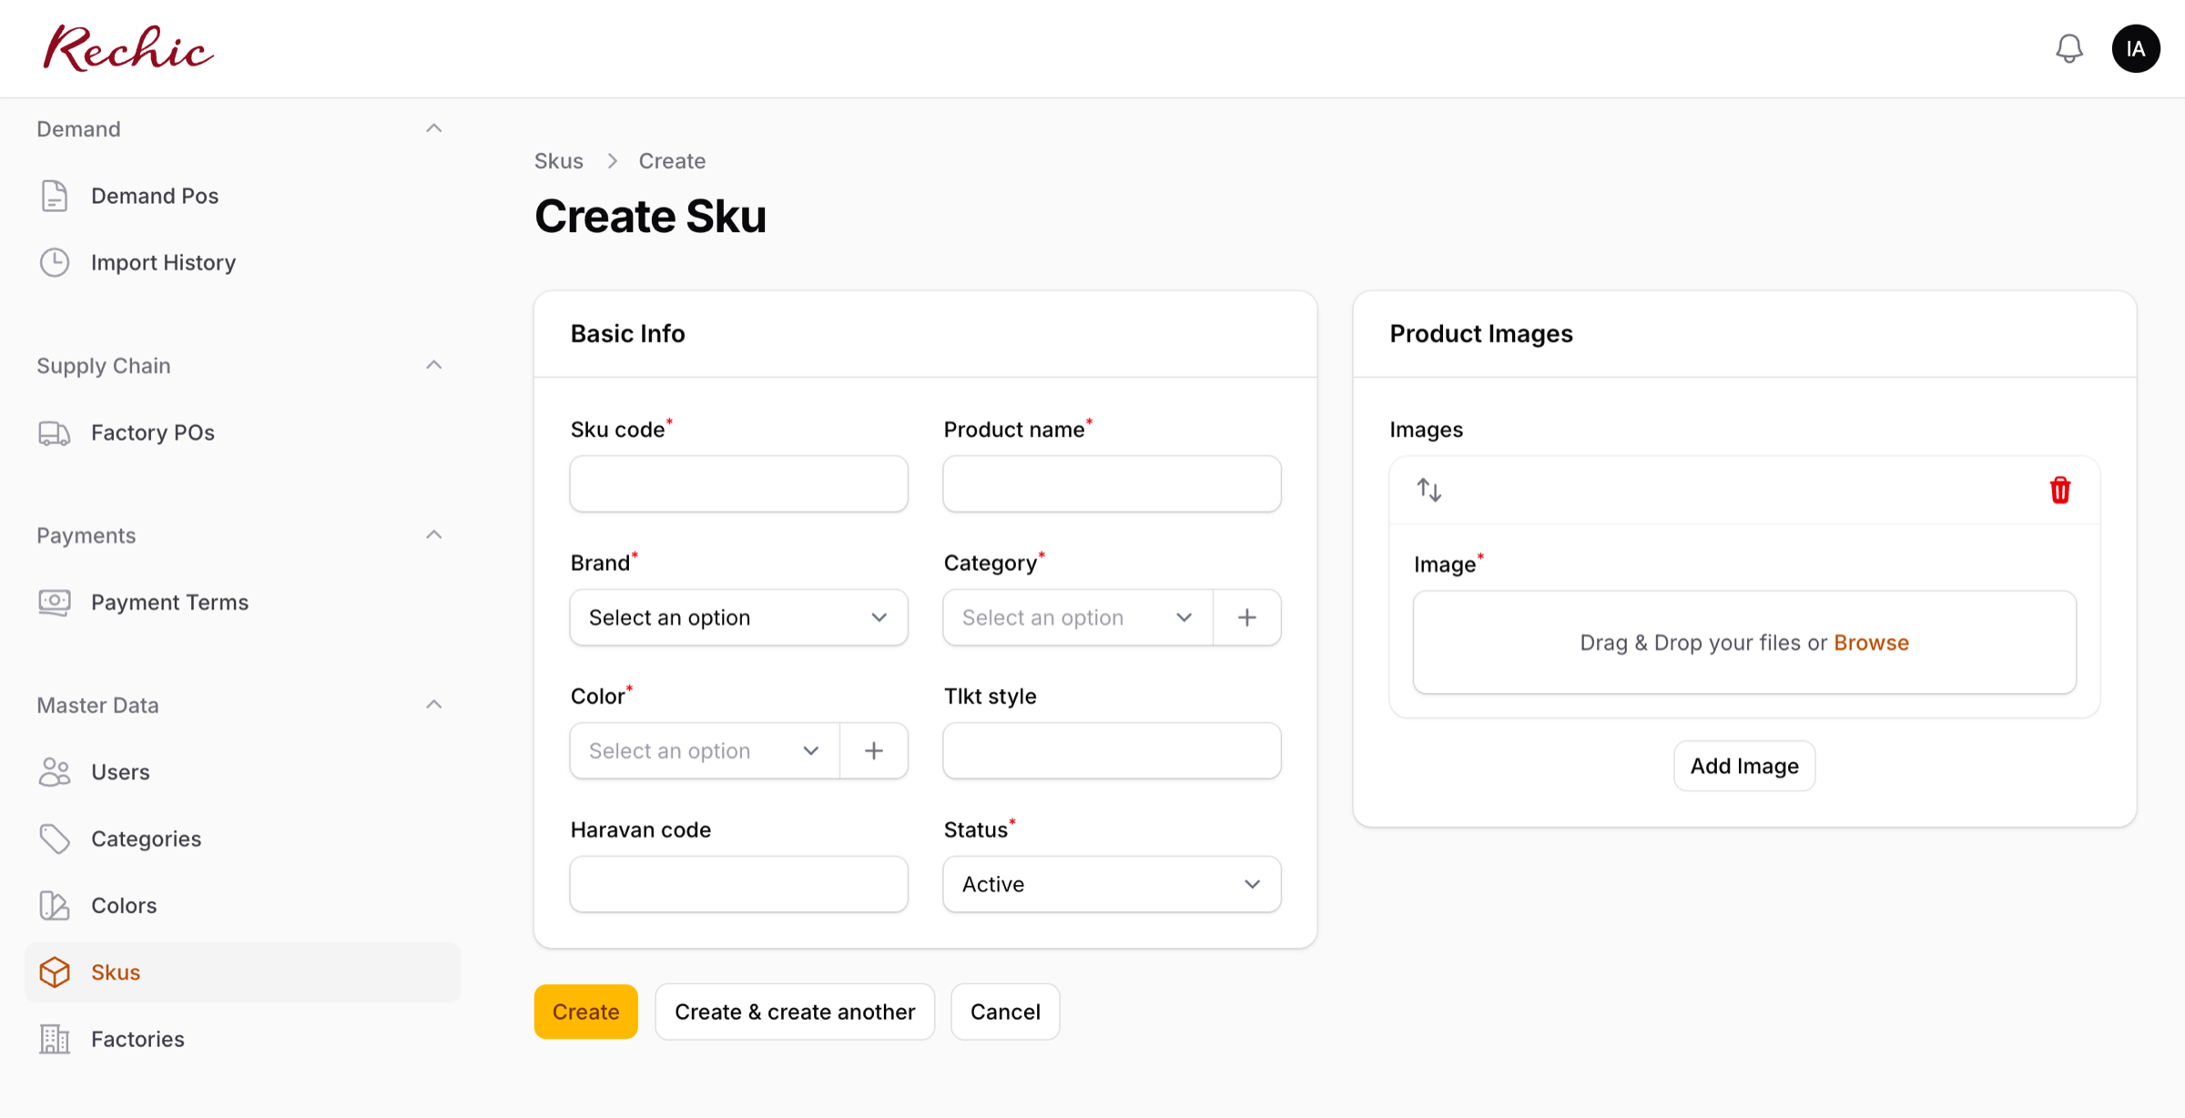Collapse the Demand sidebar section
This screenshot has height=1118, width=2185.
tap(433, 128)
